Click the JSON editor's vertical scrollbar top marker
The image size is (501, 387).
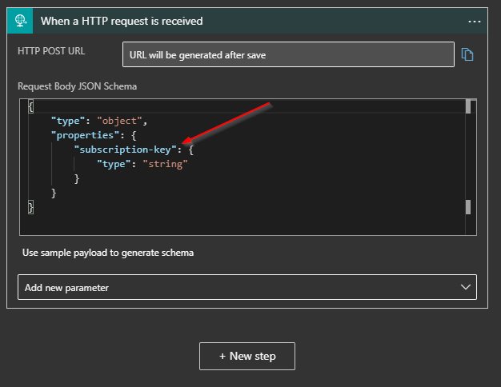(x=468, y=106)
